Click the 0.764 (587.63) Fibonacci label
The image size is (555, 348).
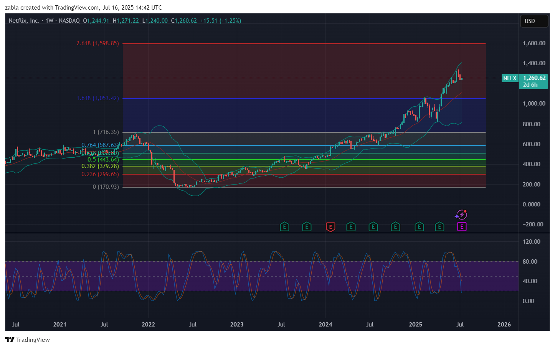[x=99, y=145]
